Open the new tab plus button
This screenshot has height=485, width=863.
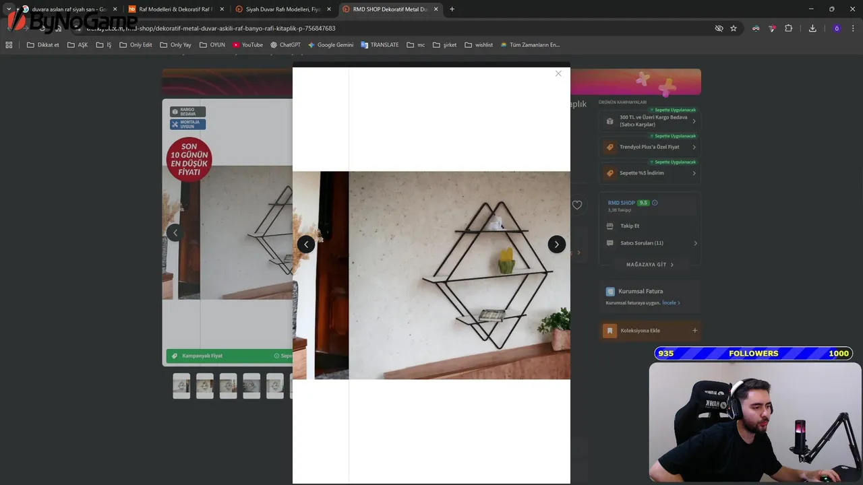452,9
